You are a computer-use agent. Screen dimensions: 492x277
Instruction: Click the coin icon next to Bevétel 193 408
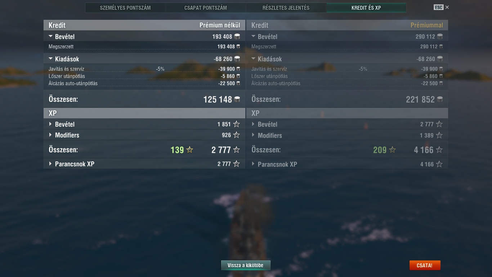tap(237, 36)
